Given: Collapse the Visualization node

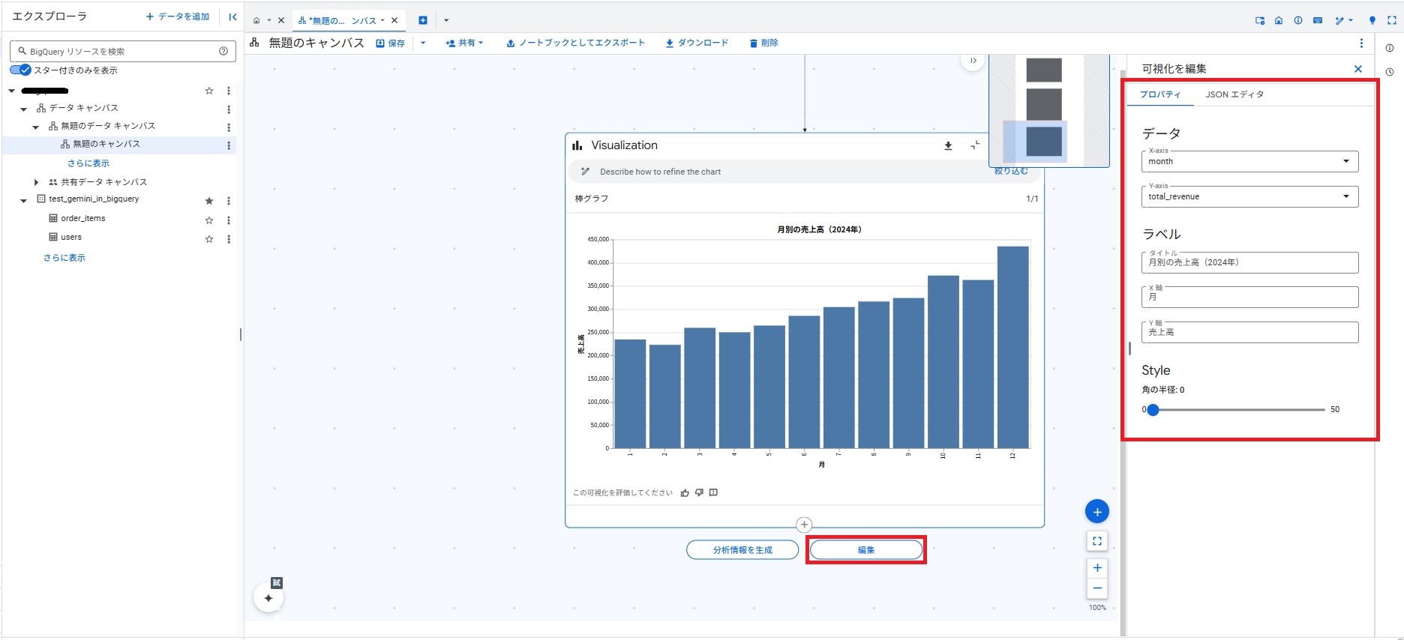Looking at the screenshot, I should click(974, 145).
